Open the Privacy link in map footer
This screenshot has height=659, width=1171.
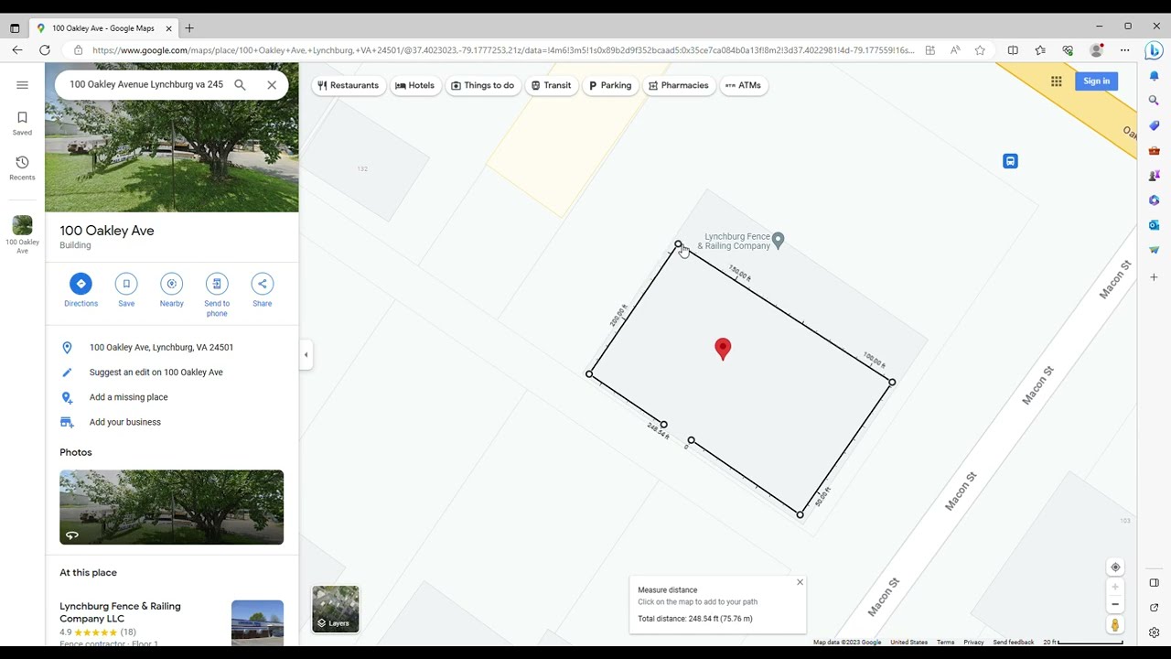(973, 643)
